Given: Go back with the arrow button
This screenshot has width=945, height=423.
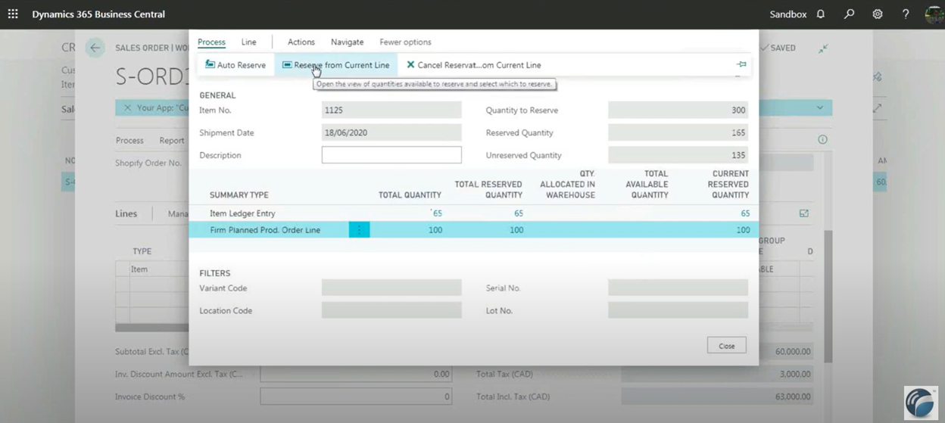Looking at the screenshot, I should tap(95, 48).
